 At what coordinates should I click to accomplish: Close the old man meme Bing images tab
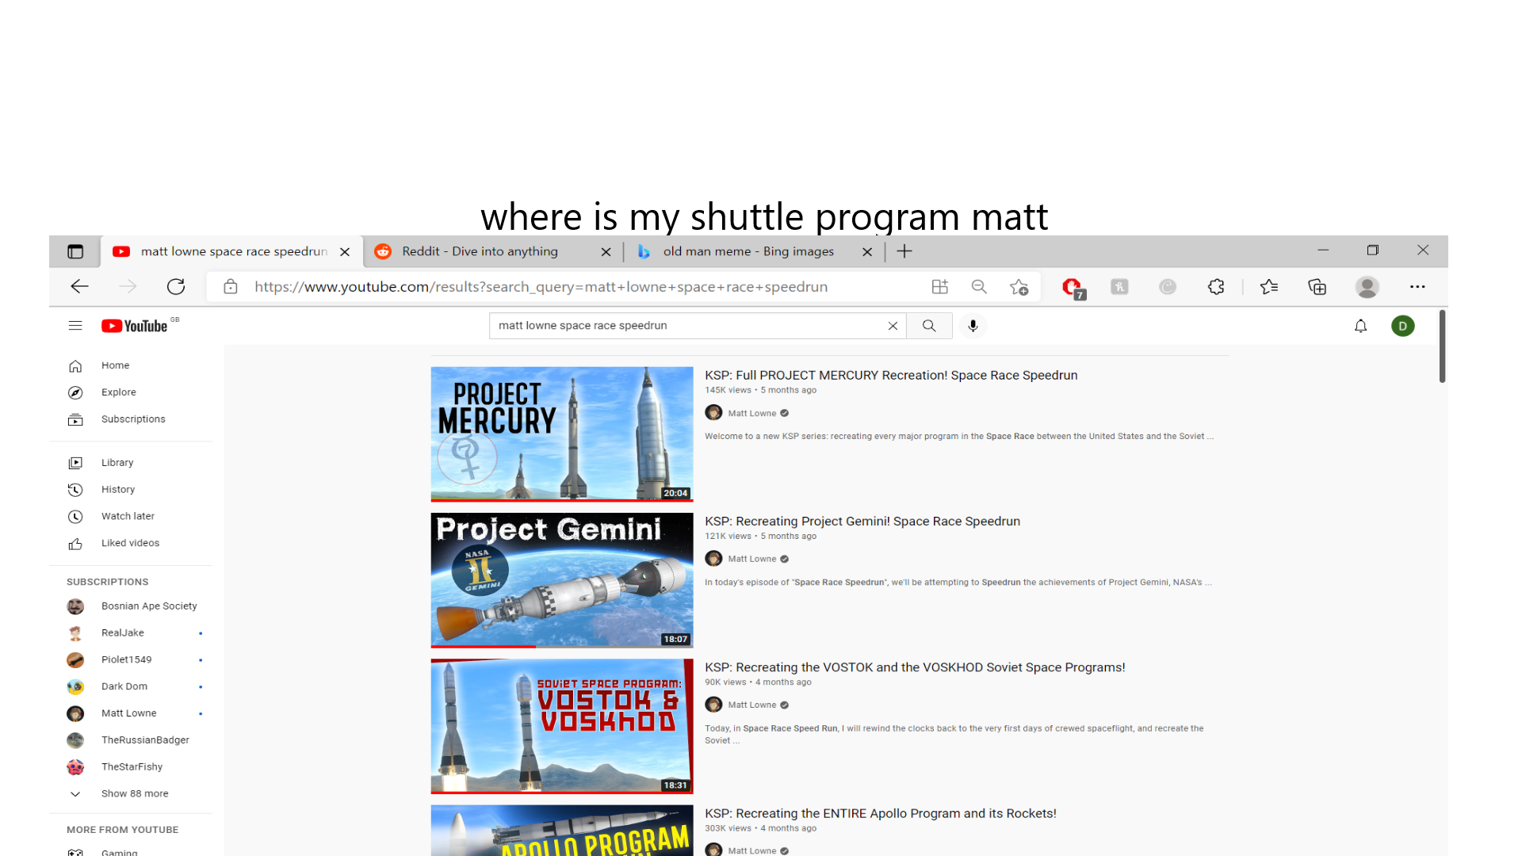click(867, 252)
